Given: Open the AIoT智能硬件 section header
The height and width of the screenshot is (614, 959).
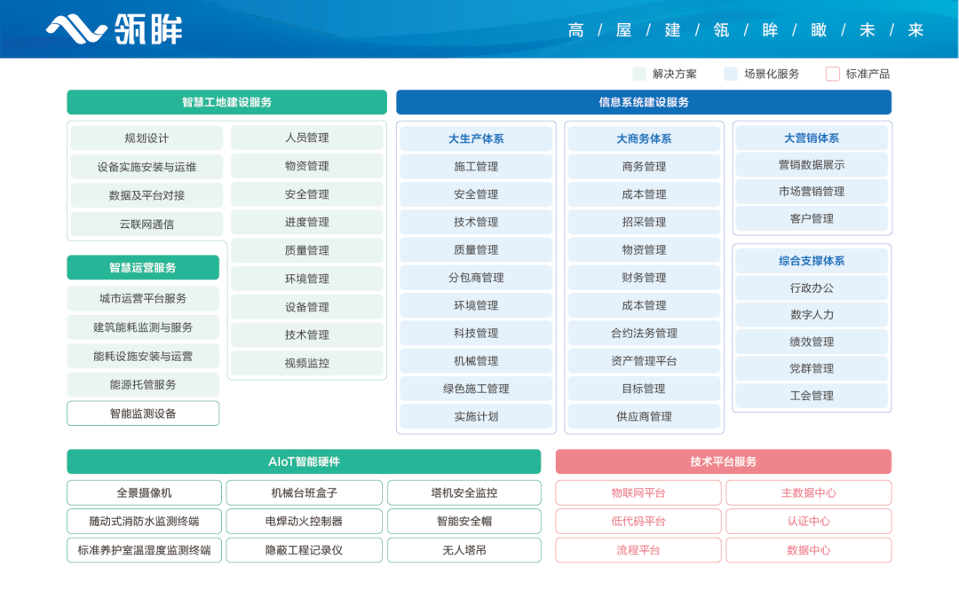Looking at the screenshot, I should point(304,461).
